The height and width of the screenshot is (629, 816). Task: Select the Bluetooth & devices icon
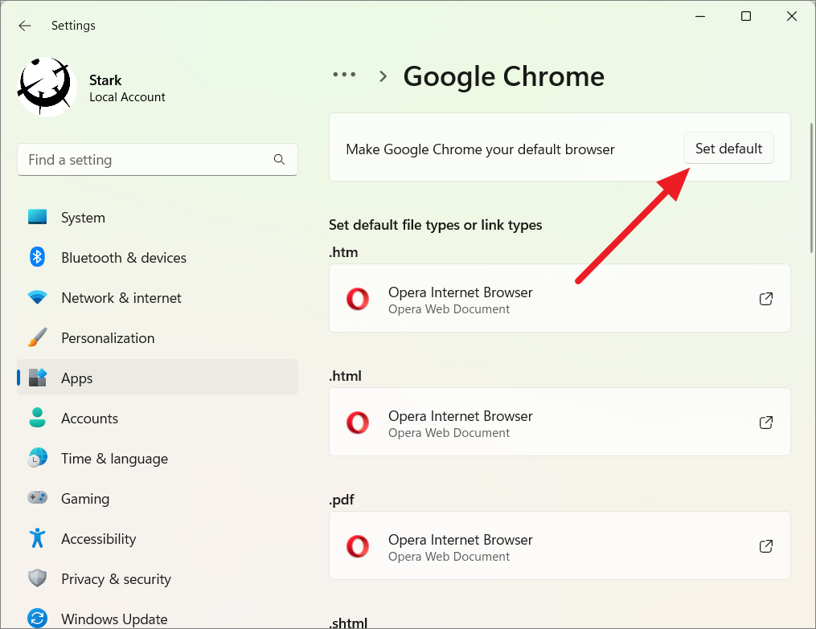click(37, 257)
